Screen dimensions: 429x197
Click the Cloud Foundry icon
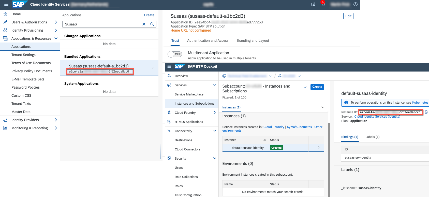pyautogui.click(x=169, y=112)
